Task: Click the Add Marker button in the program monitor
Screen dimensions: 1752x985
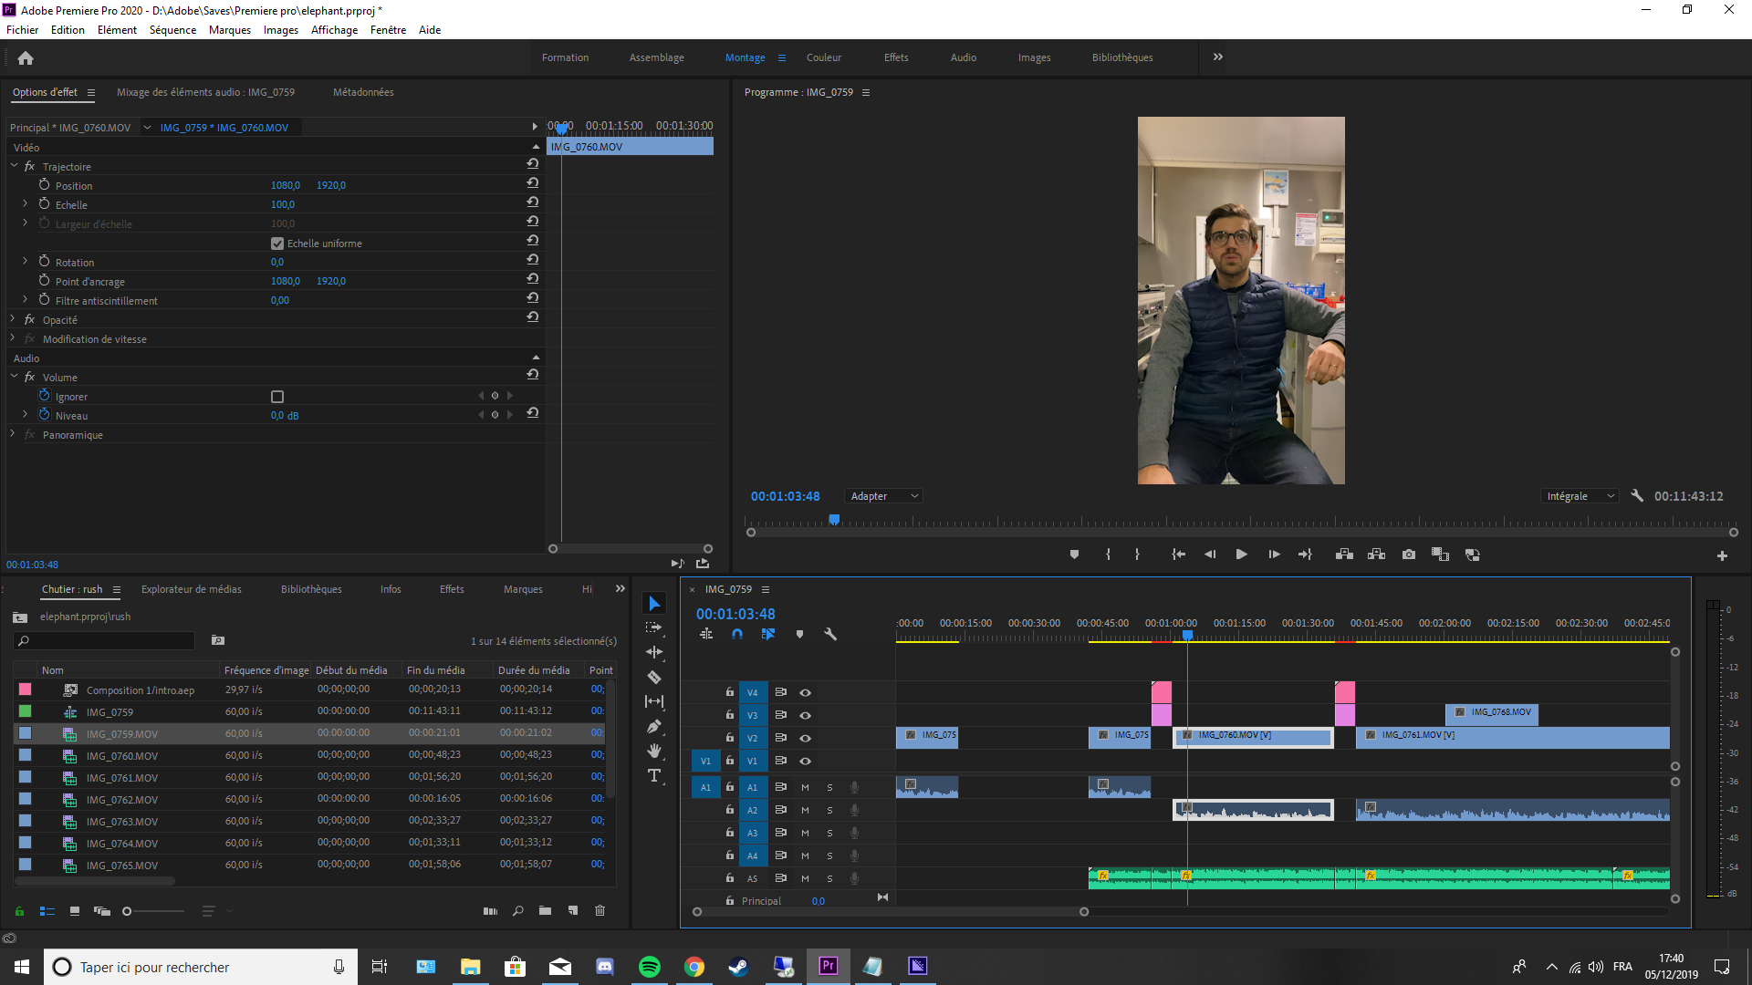Action: tap(1074, 555)
